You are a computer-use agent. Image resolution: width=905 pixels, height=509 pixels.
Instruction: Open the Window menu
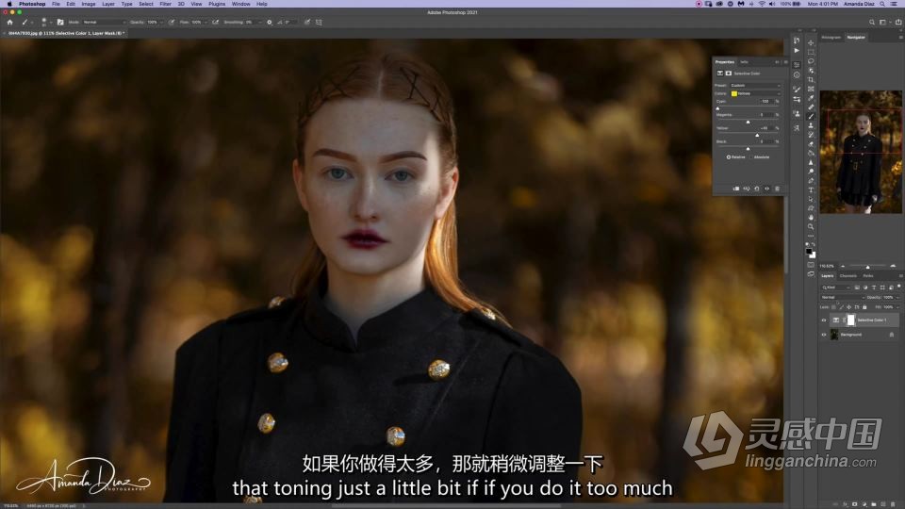click(240, 4)
